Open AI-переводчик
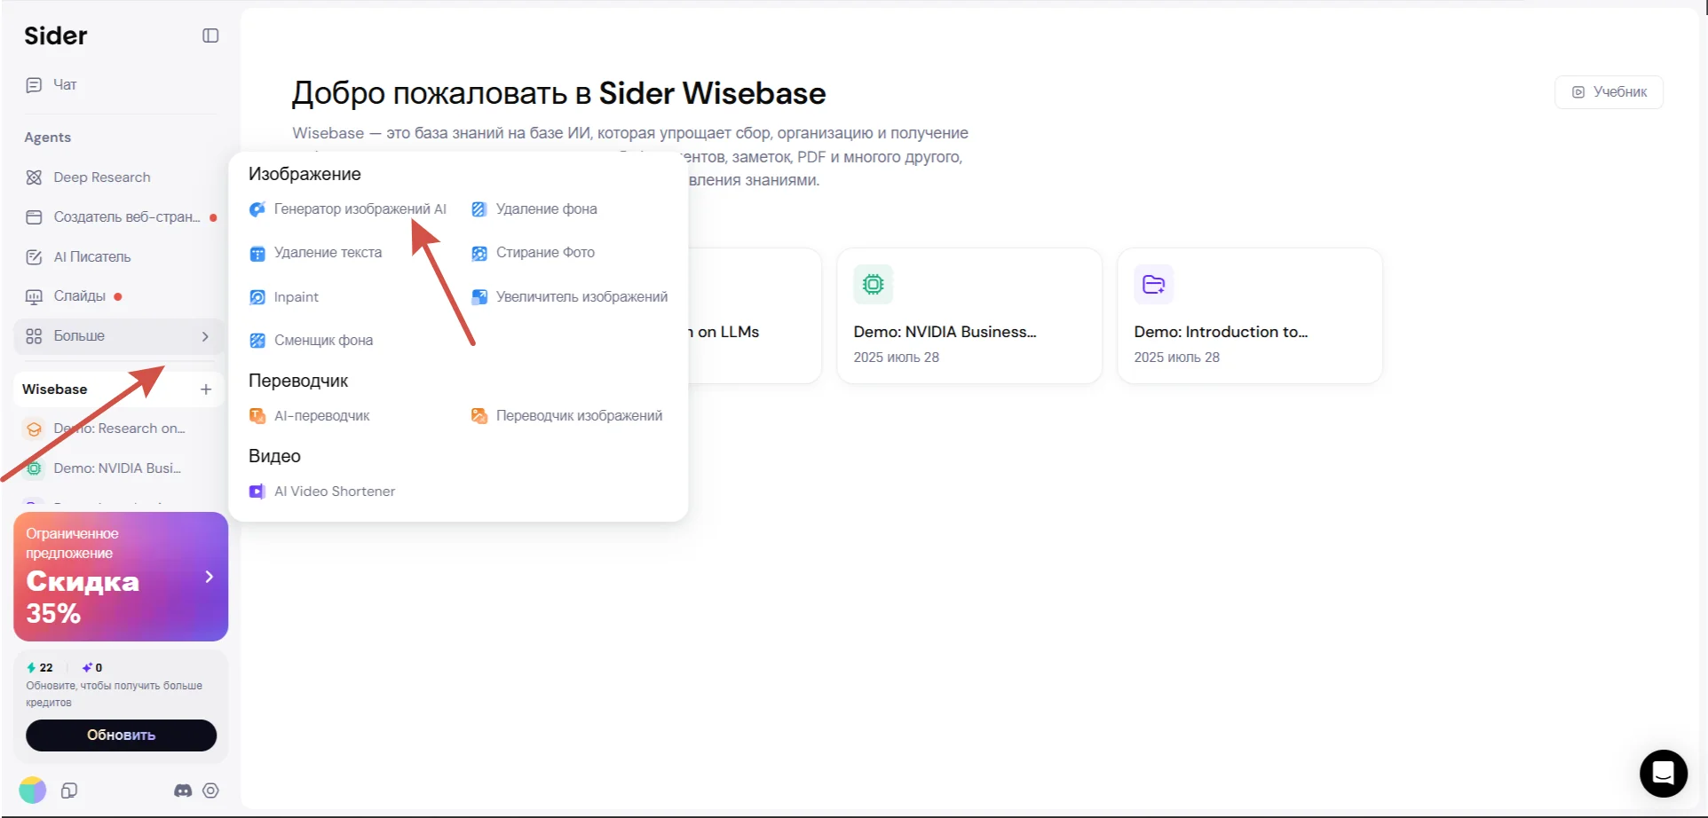Image resolution: width=1708 pixels, height=818 pixels. point(310,416)
